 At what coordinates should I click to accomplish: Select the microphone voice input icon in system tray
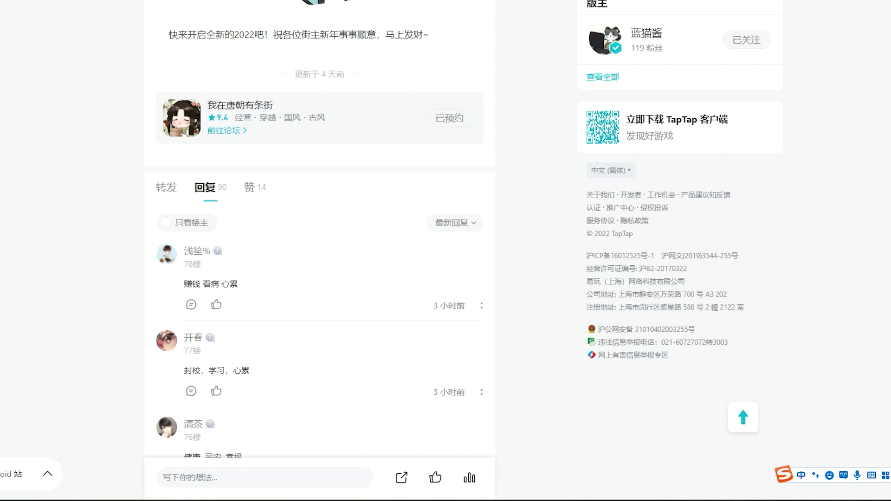pos(857,475)
